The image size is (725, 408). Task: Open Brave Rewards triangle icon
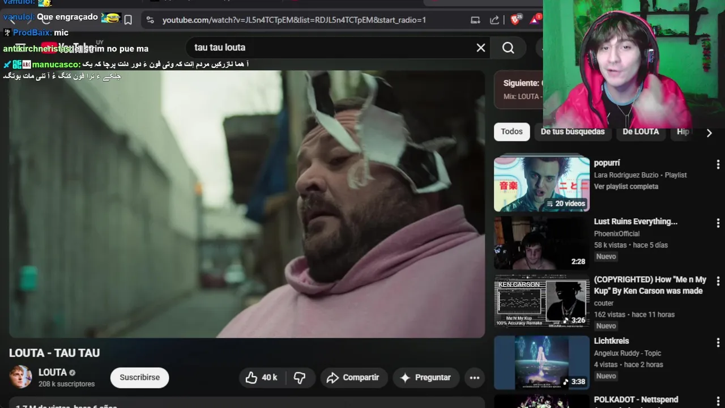point(535,20)
